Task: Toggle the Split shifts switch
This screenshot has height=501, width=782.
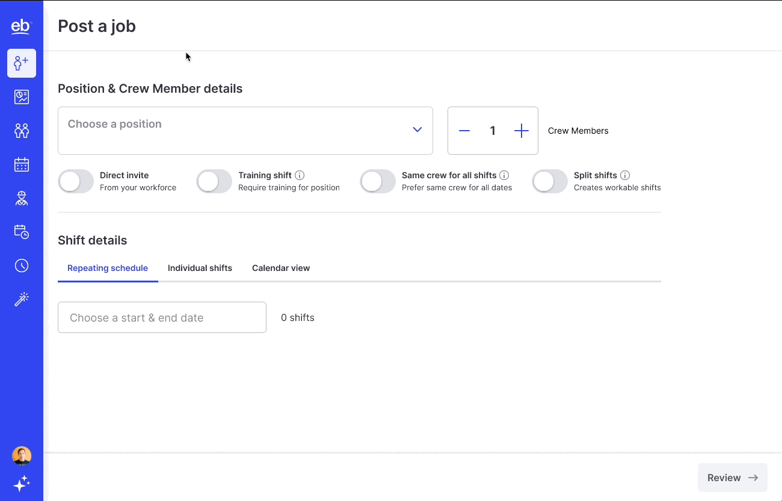Action: pos(550,181)
